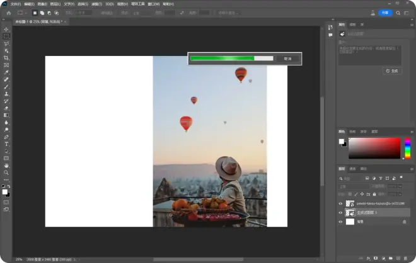The width and height of the screenshot is (416, 263).
Task: Switch to the Adjustments panel tab
Action: (352, 25)
